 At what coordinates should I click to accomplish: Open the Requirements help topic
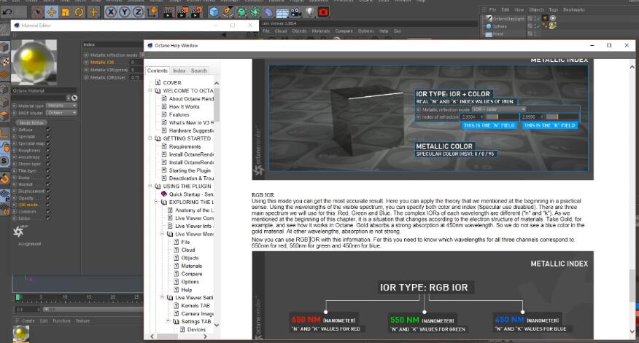click(185, 146)
